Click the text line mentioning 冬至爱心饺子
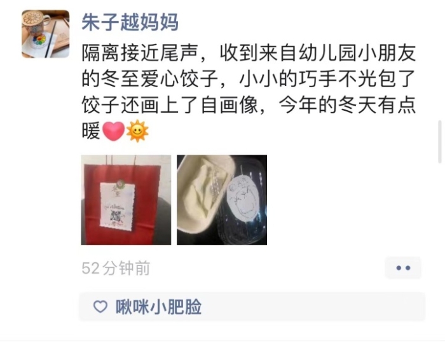The image size is (445, 352). pos(249,79)
